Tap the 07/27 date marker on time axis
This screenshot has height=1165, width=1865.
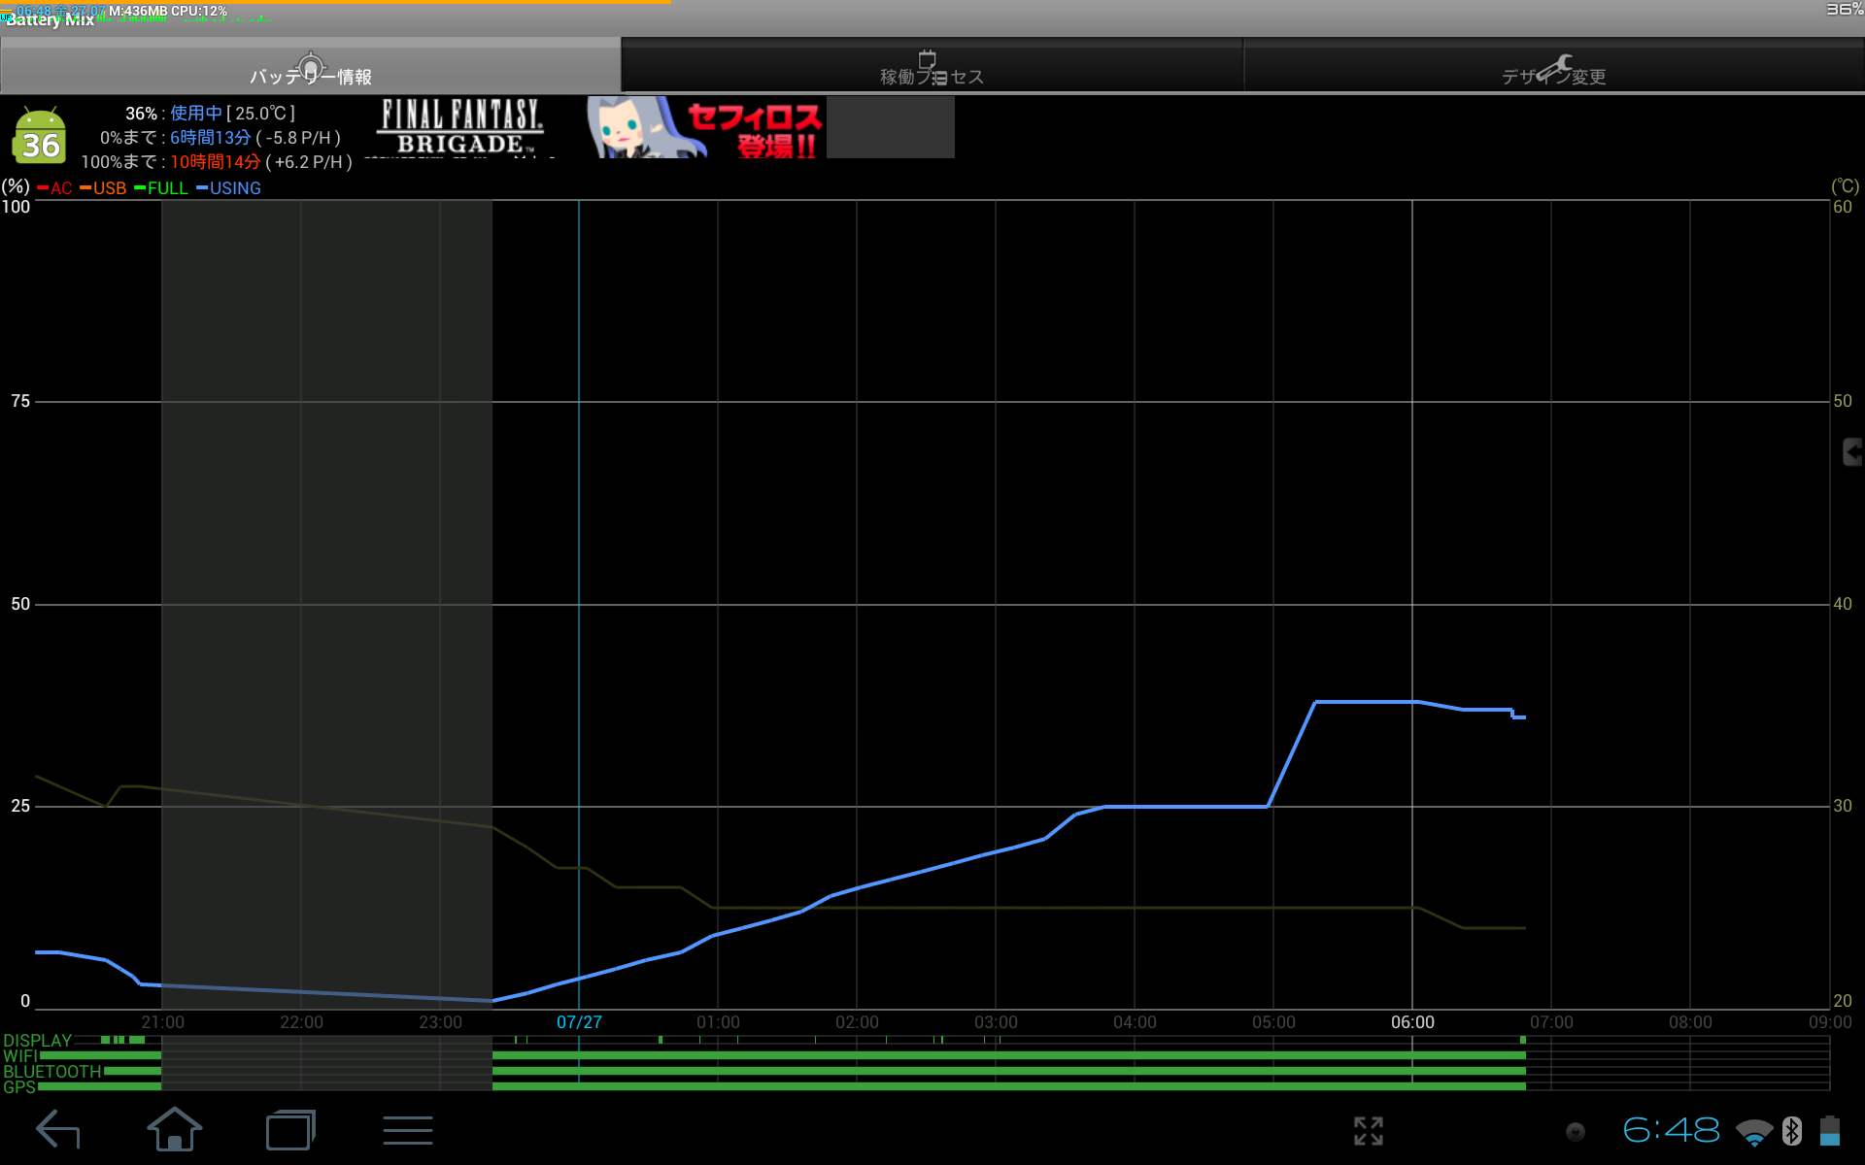(579, 1022)
